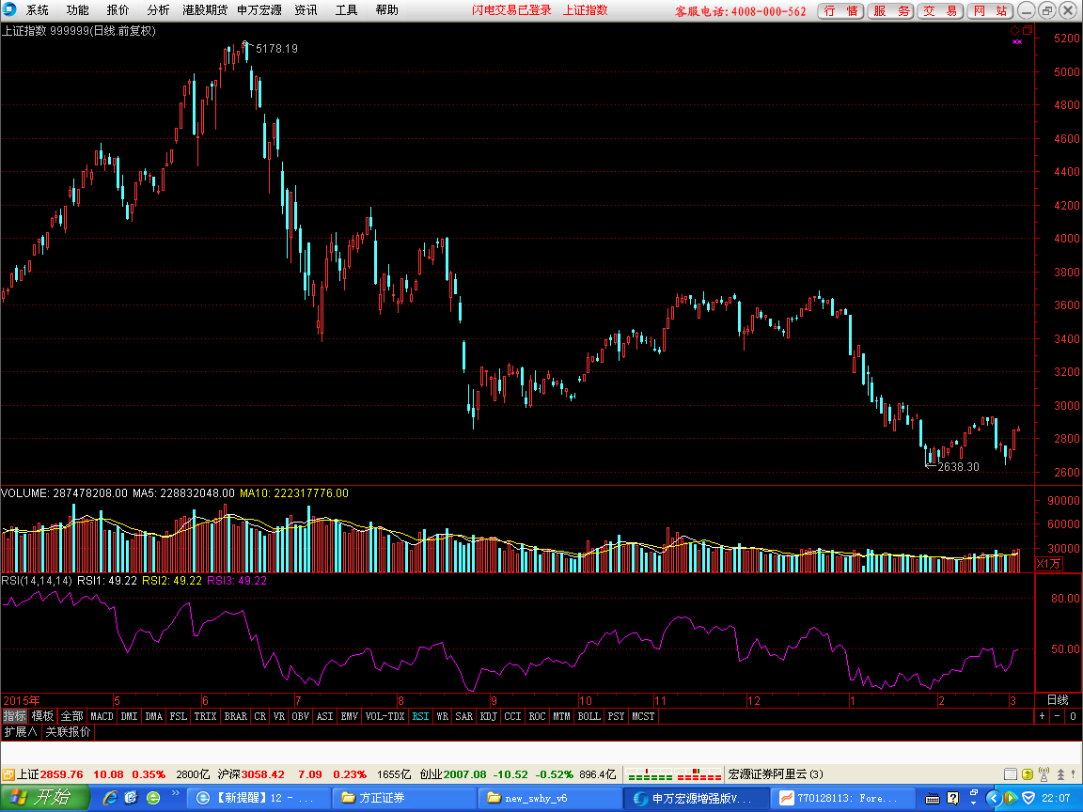Viewport: 1083px width, 812px height.
Task: Click the red diamond icon in chart corner
Action: 1014,30
